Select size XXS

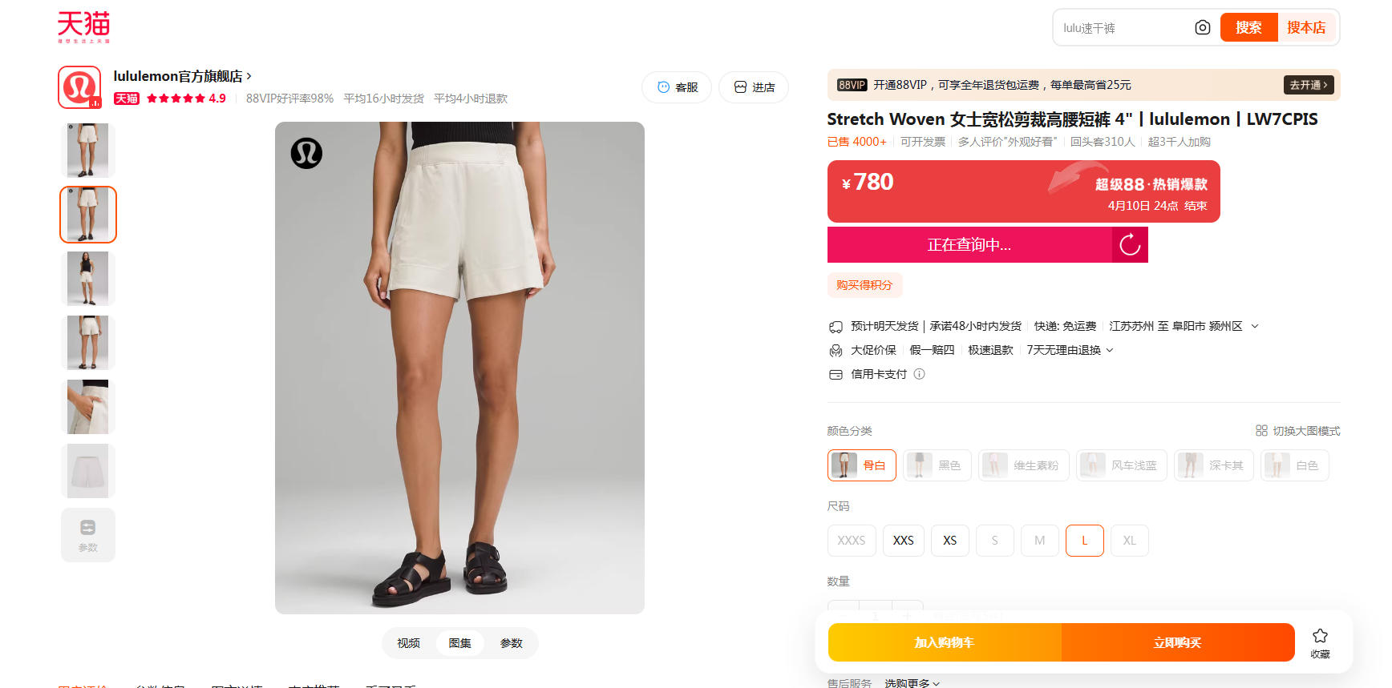pos(904,541)
